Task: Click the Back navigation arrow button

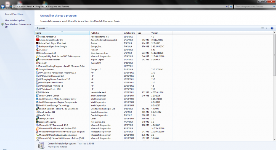Action: tap(3, 6)
